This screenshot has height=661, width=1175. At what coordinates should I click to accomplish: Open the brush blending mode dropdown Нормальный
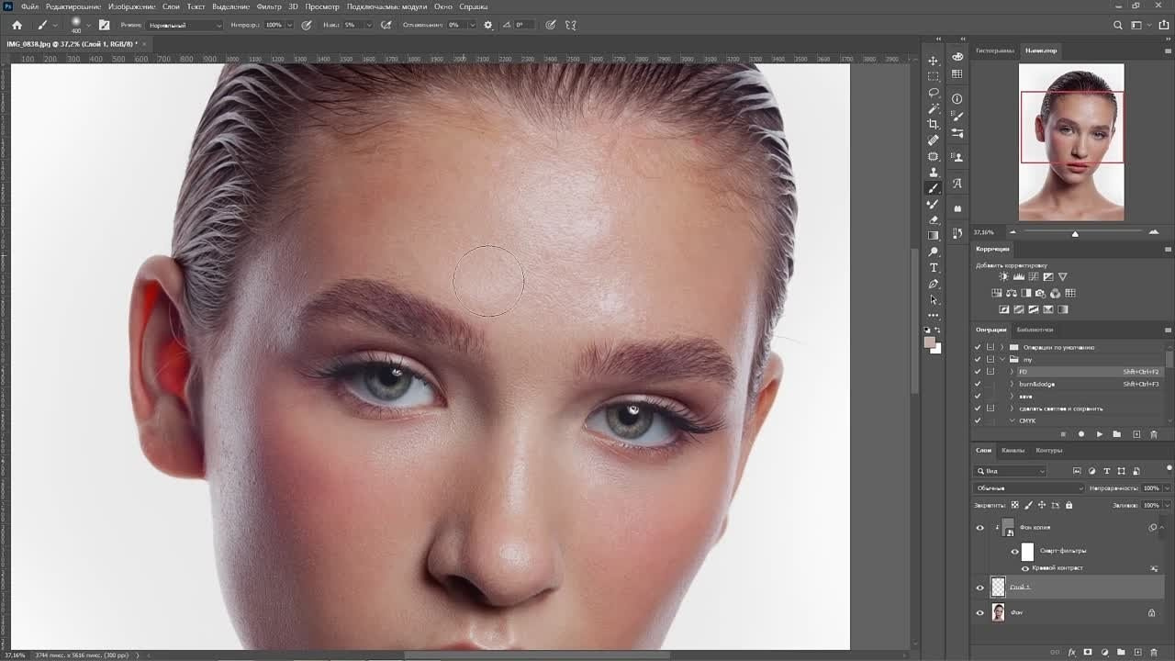pos(184,25)
